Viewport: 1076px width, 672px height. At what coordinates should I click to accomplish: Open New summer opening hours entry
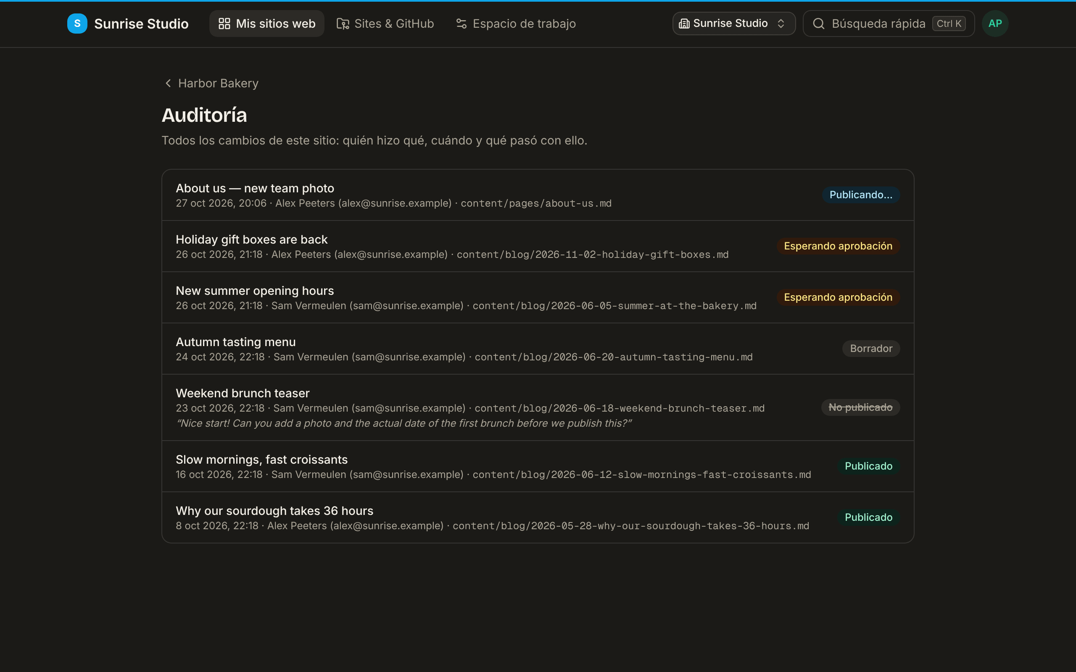tap(538, 297)
